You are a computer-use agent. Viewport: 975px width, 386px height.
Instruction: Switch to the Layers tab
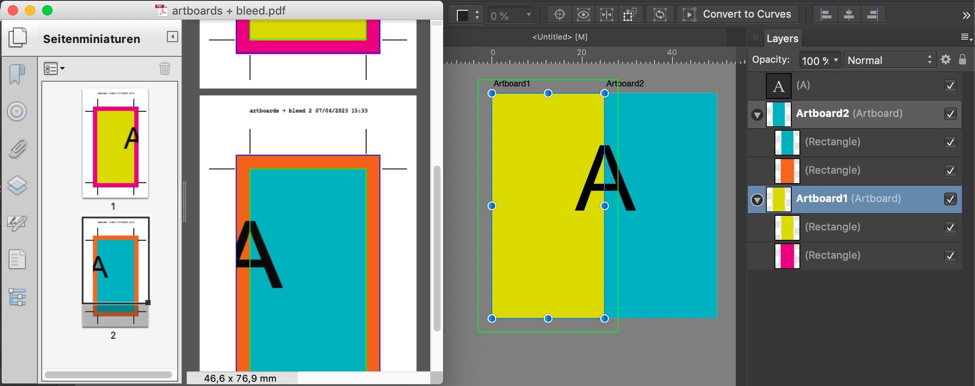[782, 38]
